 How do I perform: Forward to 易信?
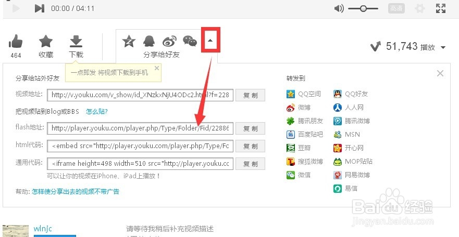pyautogui.click(x=345, y=188)
